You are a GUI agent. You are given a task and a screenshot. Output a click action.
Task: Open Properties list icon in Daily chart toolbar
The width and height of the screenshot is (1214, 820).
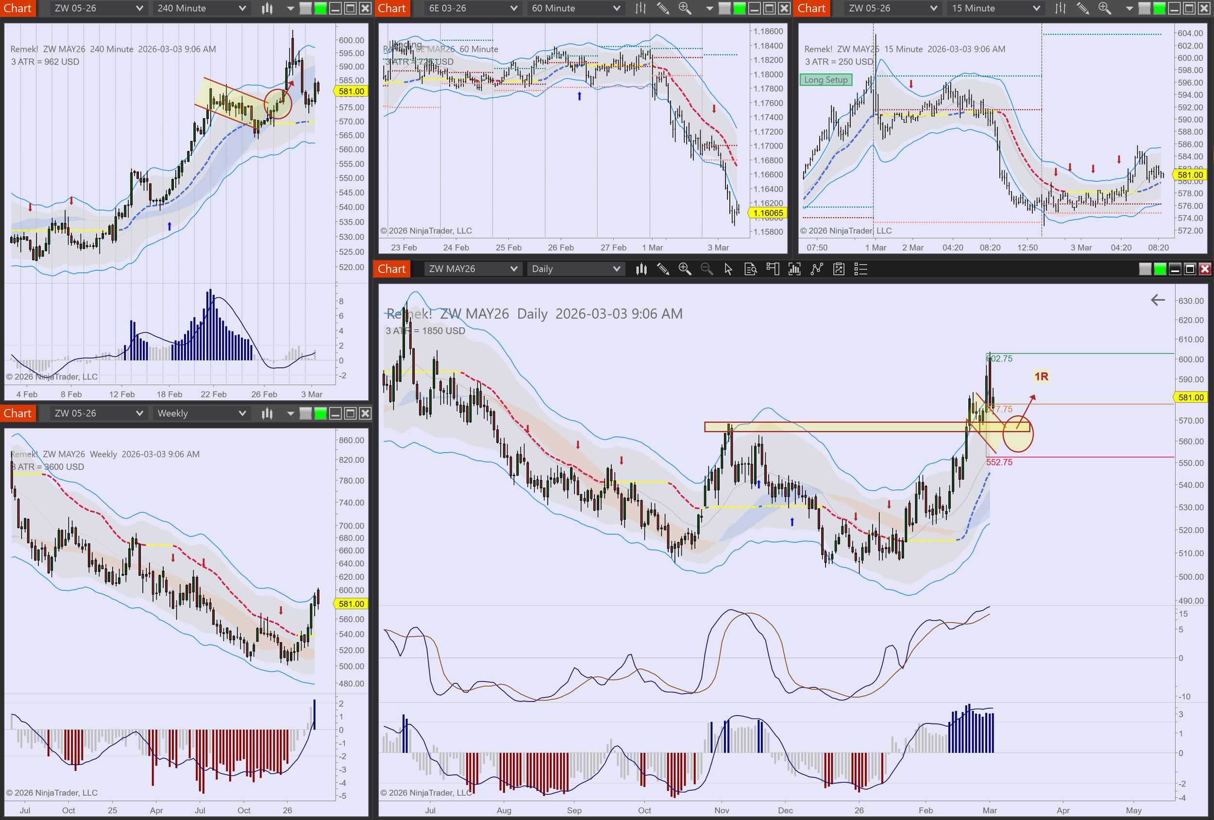pyautogui.click(x=860, y=269)
